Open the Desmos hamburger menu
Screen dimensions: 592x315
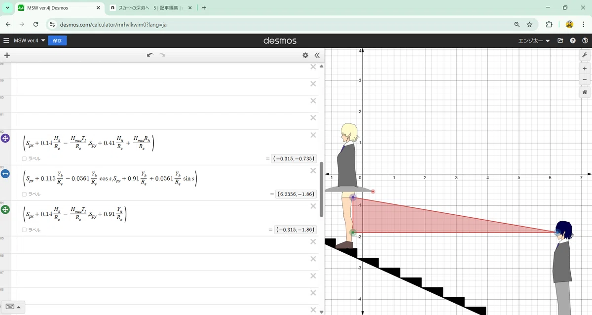pos(6,40)
